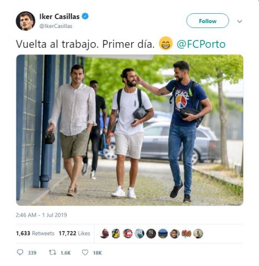259x266 pixels.
Task: Open the @FCPorto mention link
Action: 201,44
